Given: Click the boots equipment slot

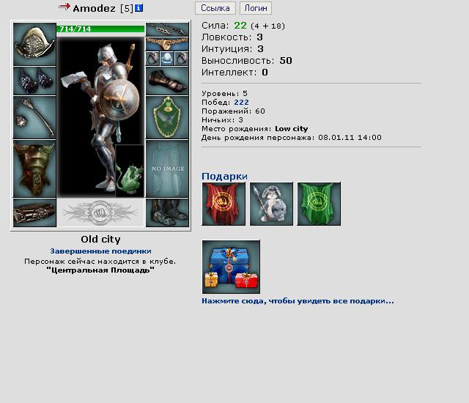Looking at the screenshot, I should [x=167, y=213].
